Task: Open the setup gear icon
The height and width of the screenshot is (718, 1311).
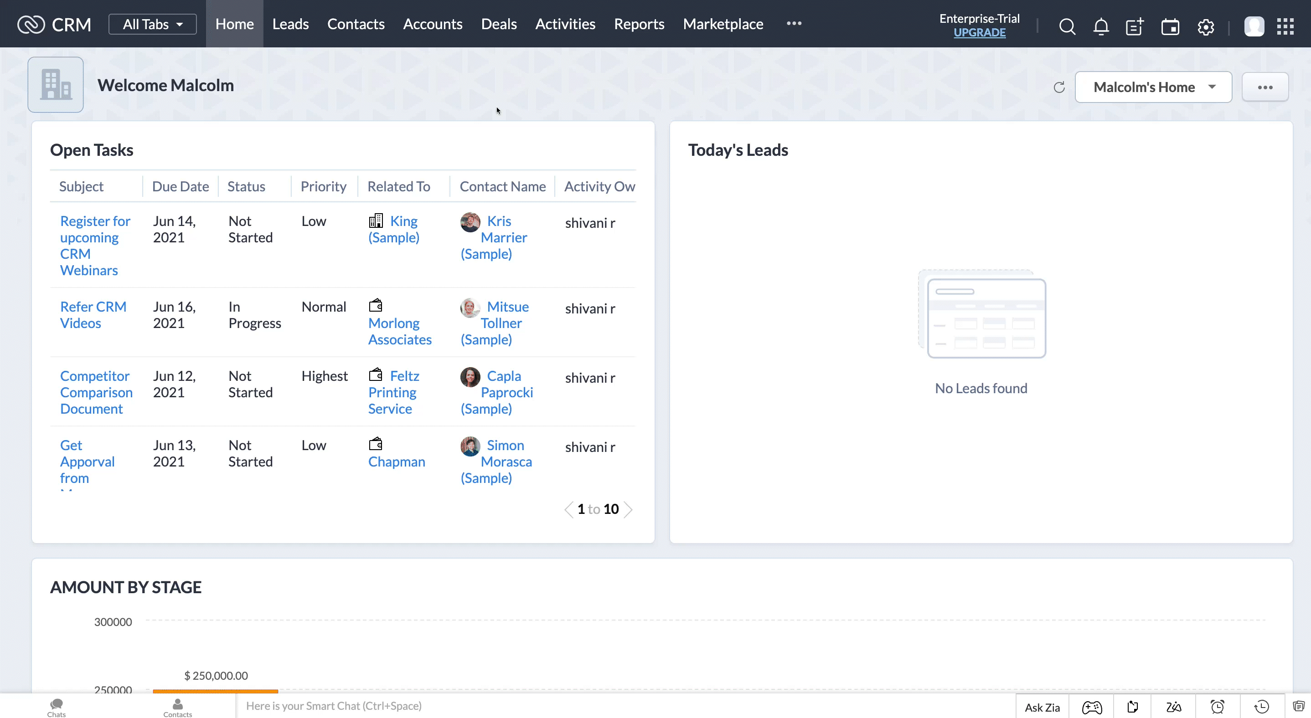Action: tap(1206, 26)
